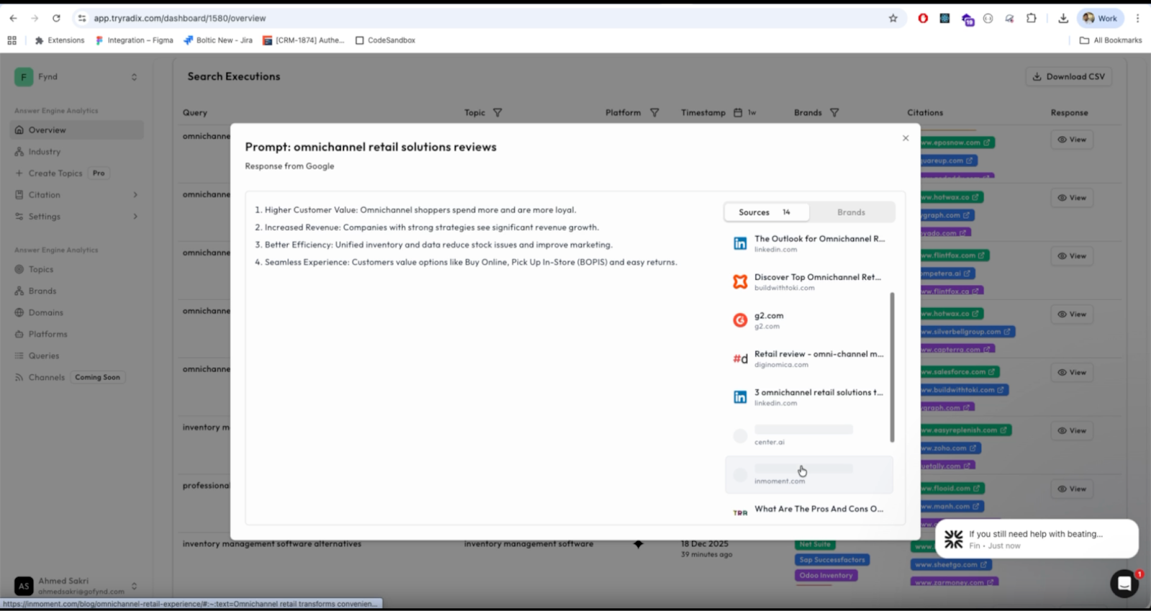Filter by Brands column funnel icon
1151x611 pixels.
834,113
